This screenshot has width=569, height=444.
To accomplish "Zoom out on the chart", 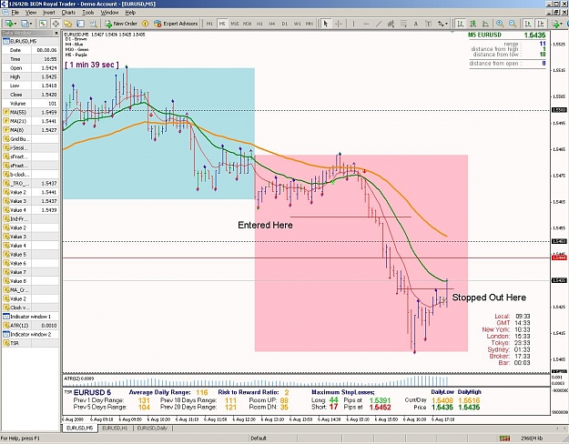I will point(513,24).
